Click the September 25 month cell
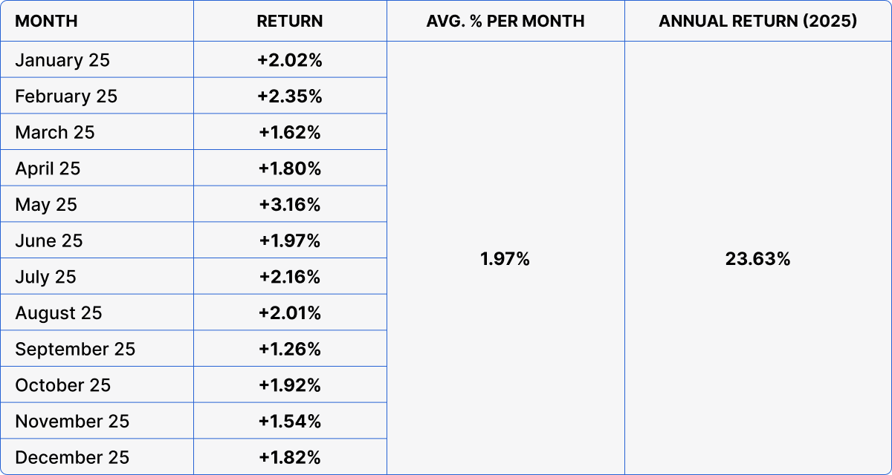This screenshot has width=892, height=475. coord(75,349)
